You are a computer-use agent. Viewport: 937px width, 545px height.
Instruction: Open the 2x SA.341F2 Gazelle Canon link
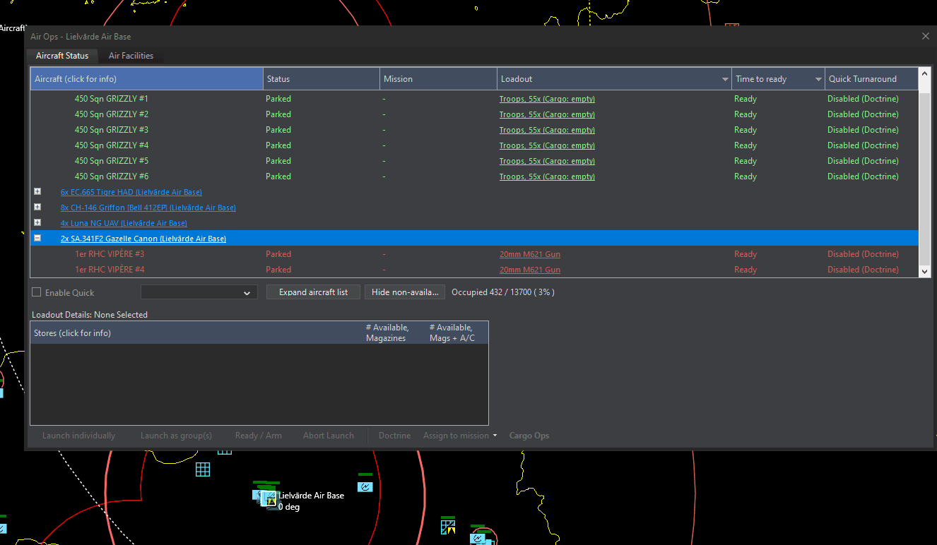point(143,239)
